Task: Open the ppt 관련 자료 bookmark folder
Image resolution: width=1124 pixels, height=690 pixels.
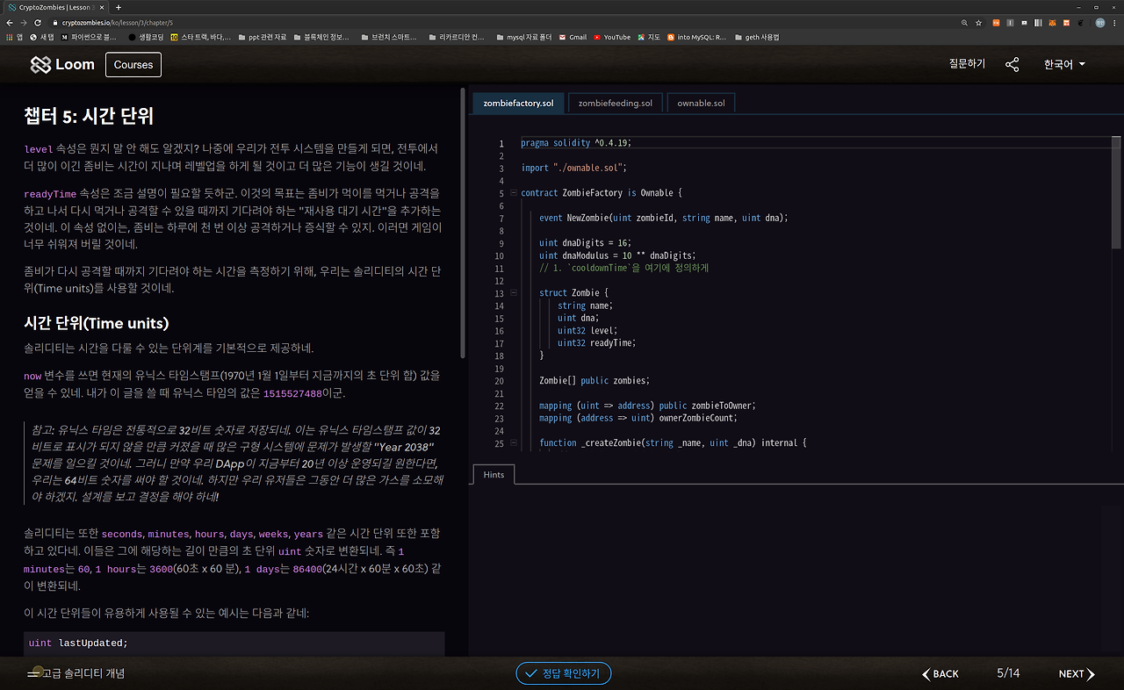Action: pyautogui.click(x=262, y=37)
